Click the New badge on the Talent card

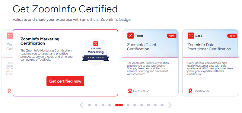pyautogui.click(x=171, y=36)
